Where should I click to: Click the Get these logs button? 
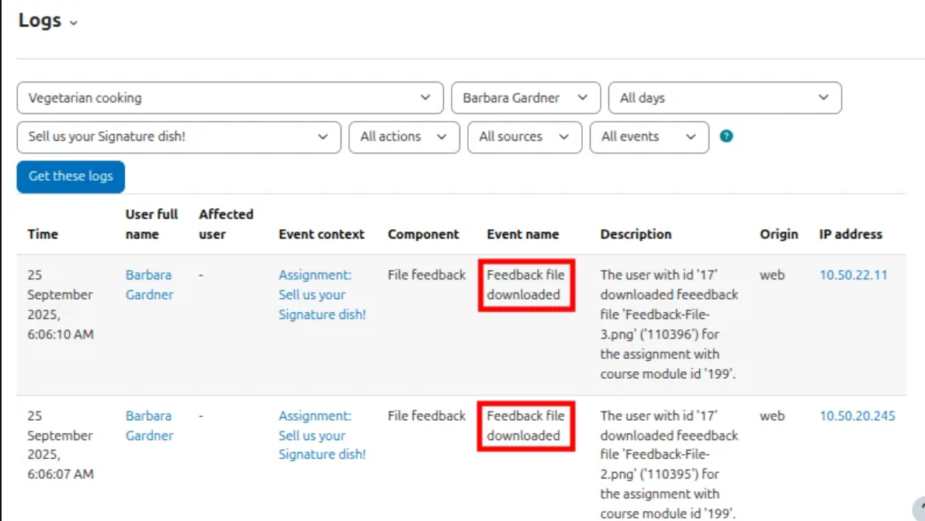point(71,176)
